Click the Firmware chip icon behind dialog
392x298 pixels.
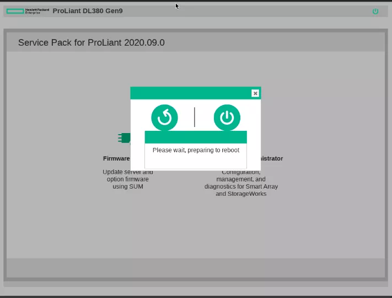pyautogui.click(x=124, y=138)
